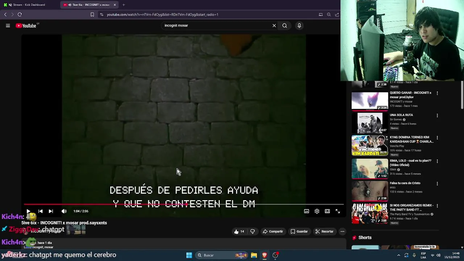Clear the search text with X
This screenshot has height=261, width=464.
coord(274,25)
